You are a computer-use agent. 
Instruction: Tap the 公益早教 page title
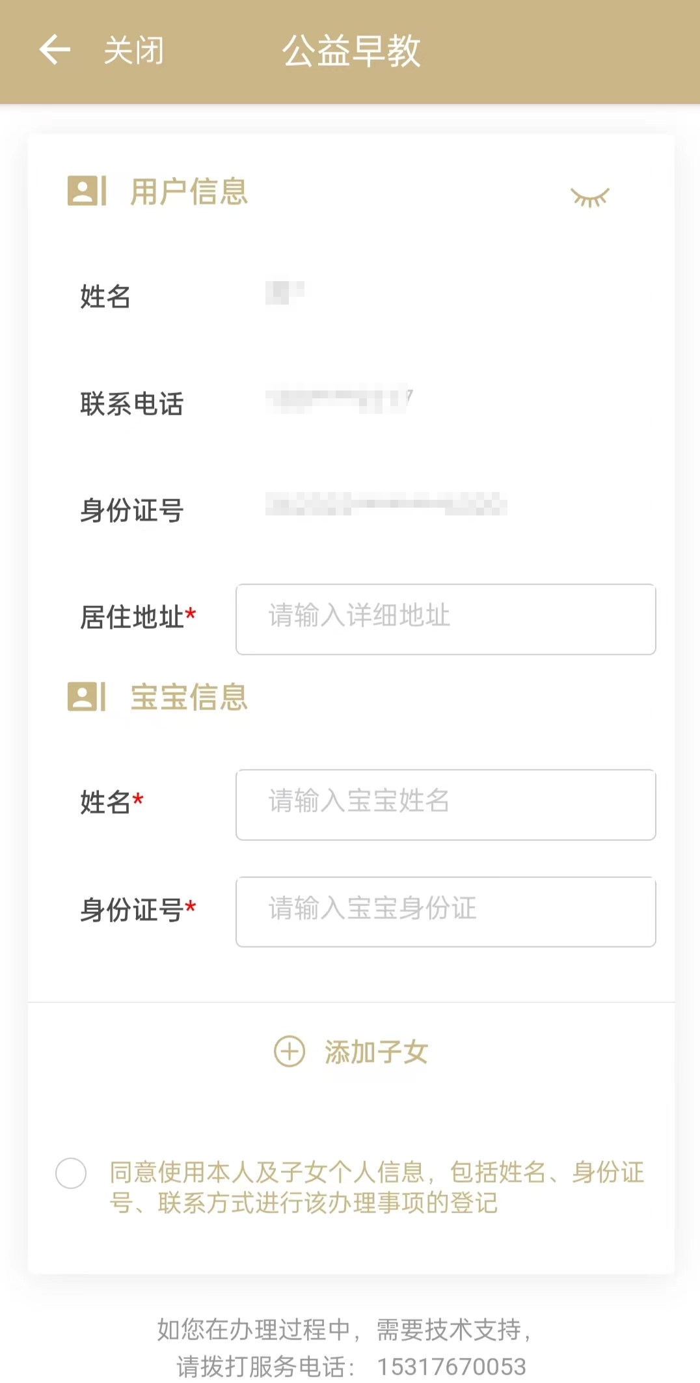pos(351,51)
